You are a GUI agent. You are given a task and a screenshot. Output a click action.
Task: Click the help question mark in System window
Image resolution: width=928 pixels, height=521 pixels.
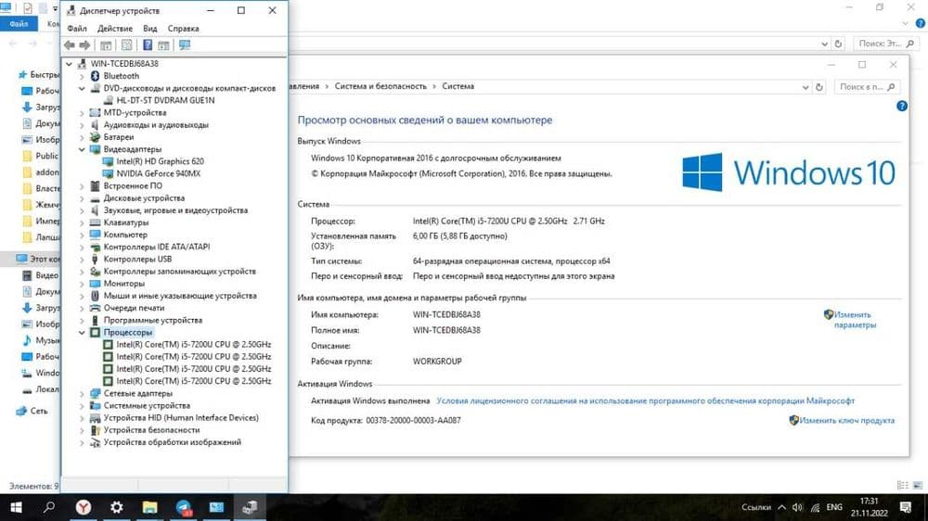click(x=901, y=106)
